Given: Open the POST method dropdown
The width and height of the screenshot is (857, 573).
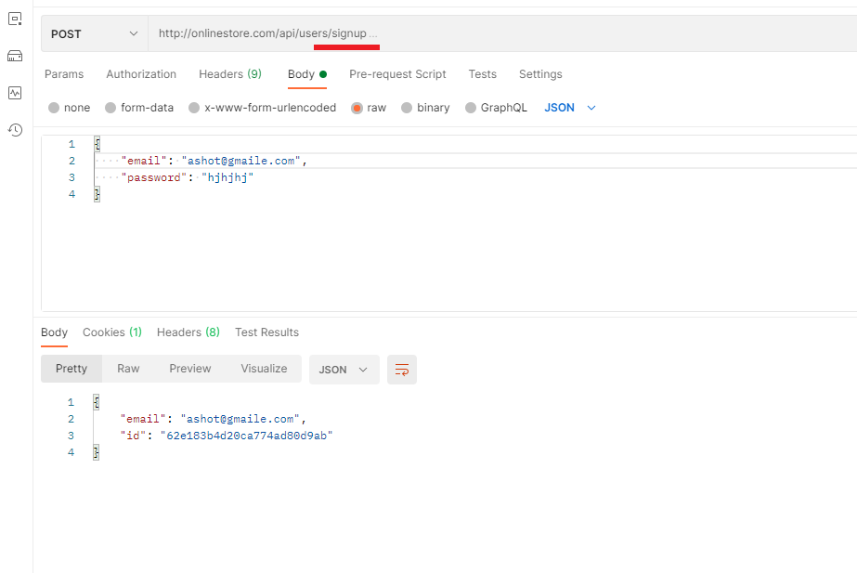Looking at the screenshot, I should click(94, 33).
